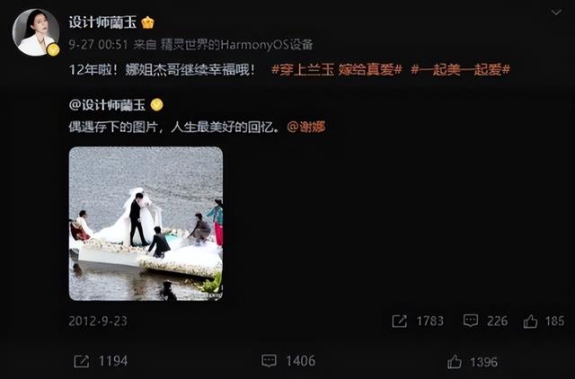The image size is (575, 379).
Task: Expand the post options chevron menu
Action: tap(556, 13)
